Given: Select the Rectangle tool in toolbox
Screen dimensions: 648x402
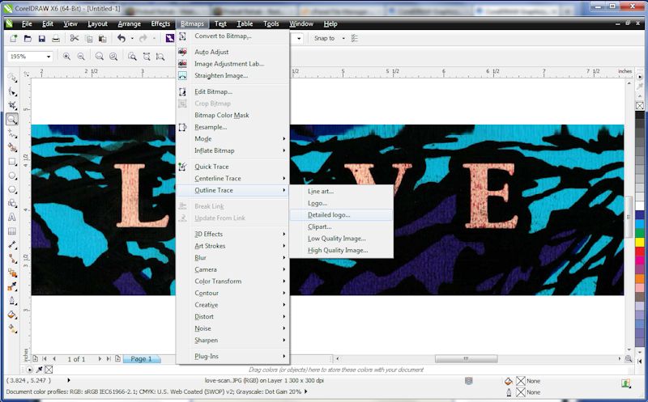Looking at the screenshot, I should point(12,161).
